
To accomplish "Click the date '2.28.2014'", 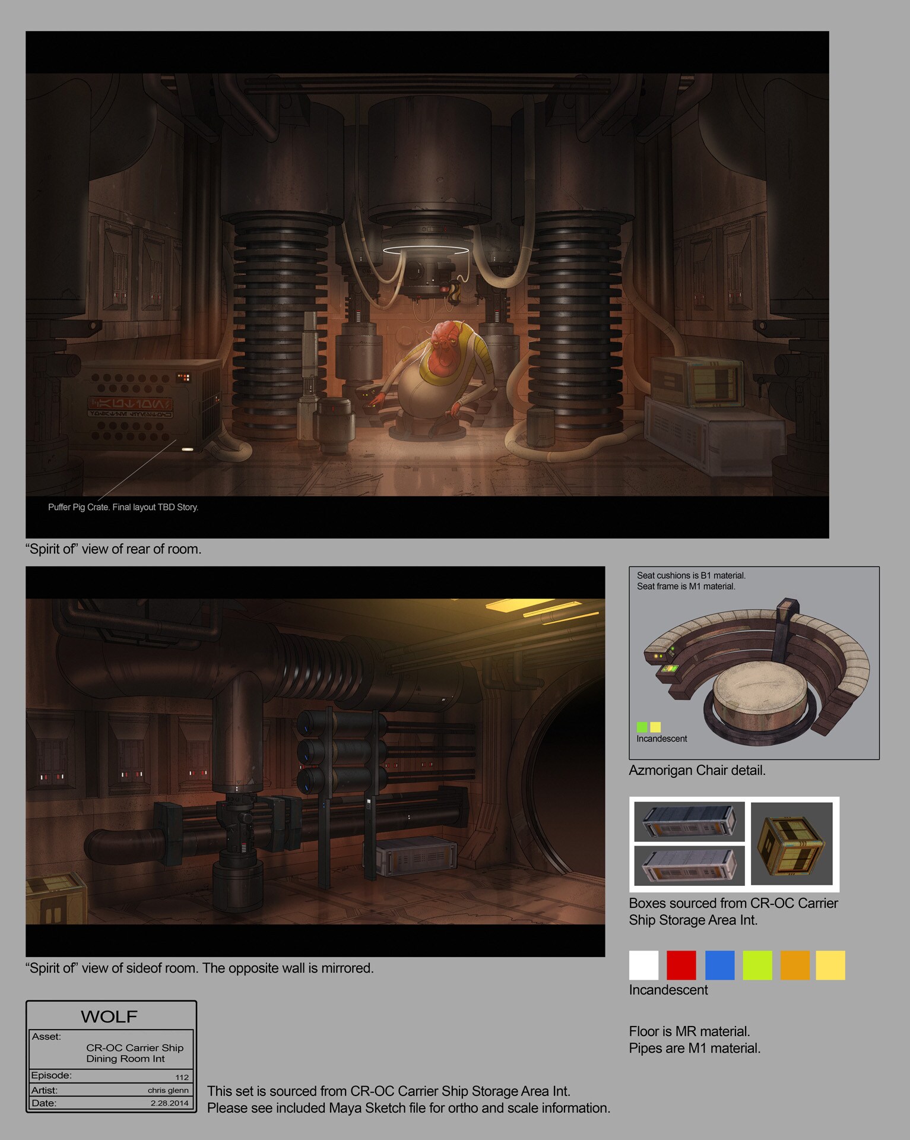I will coord(169,1103).
